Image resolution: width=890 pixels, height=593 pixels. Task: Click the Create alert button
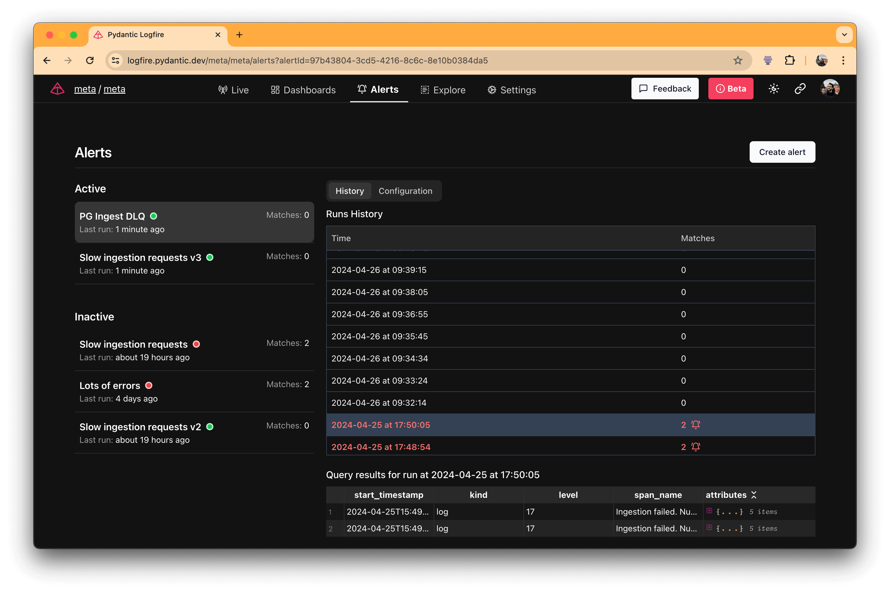coord(782,152)
